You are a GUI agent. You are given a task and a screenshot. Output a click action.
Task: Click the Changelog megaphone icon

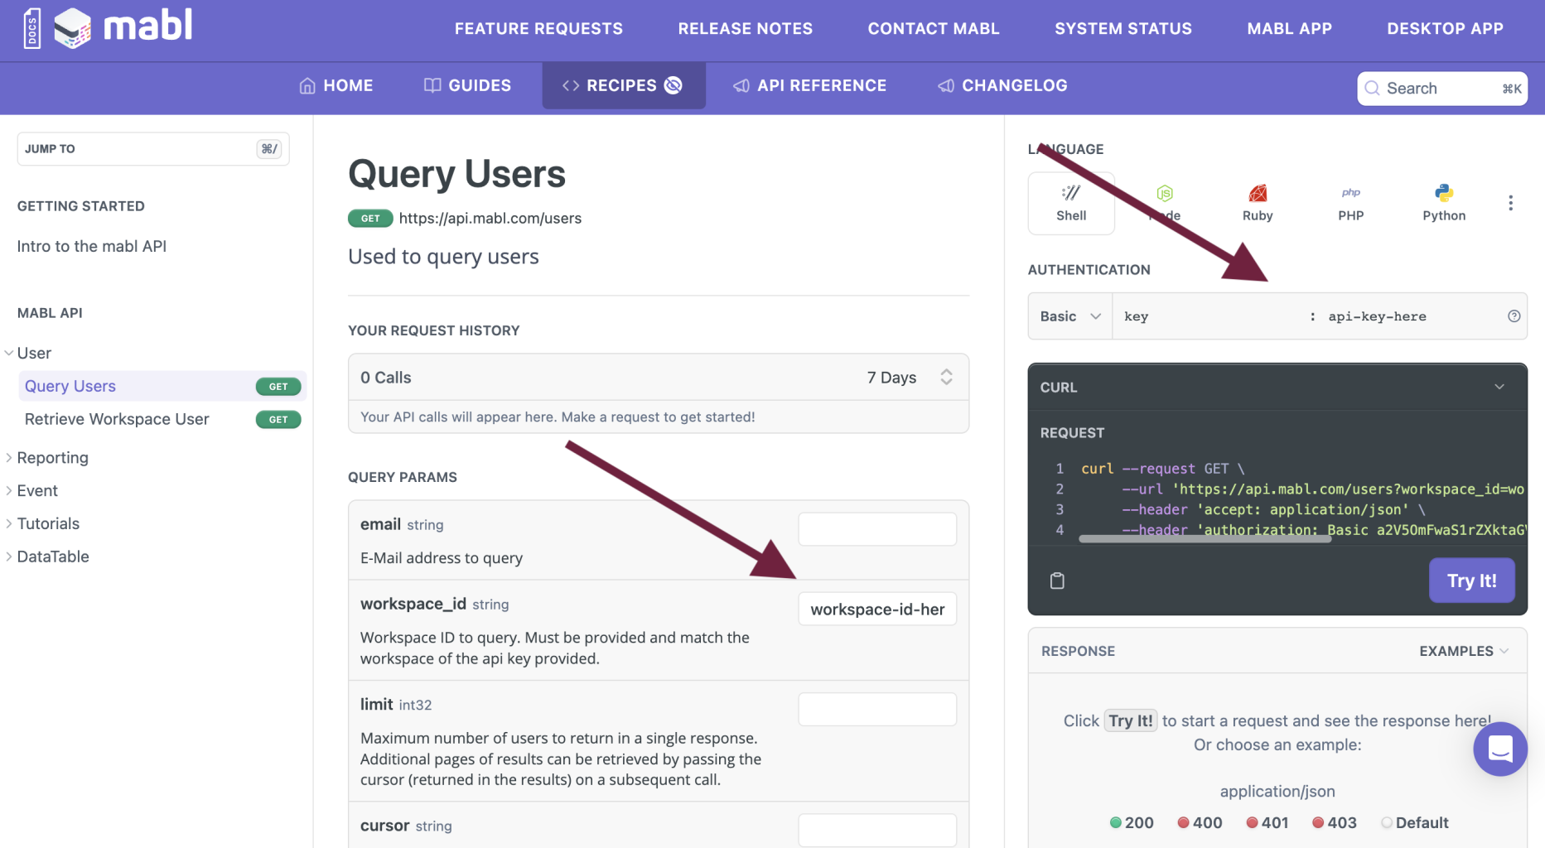(x=946, y=85)
